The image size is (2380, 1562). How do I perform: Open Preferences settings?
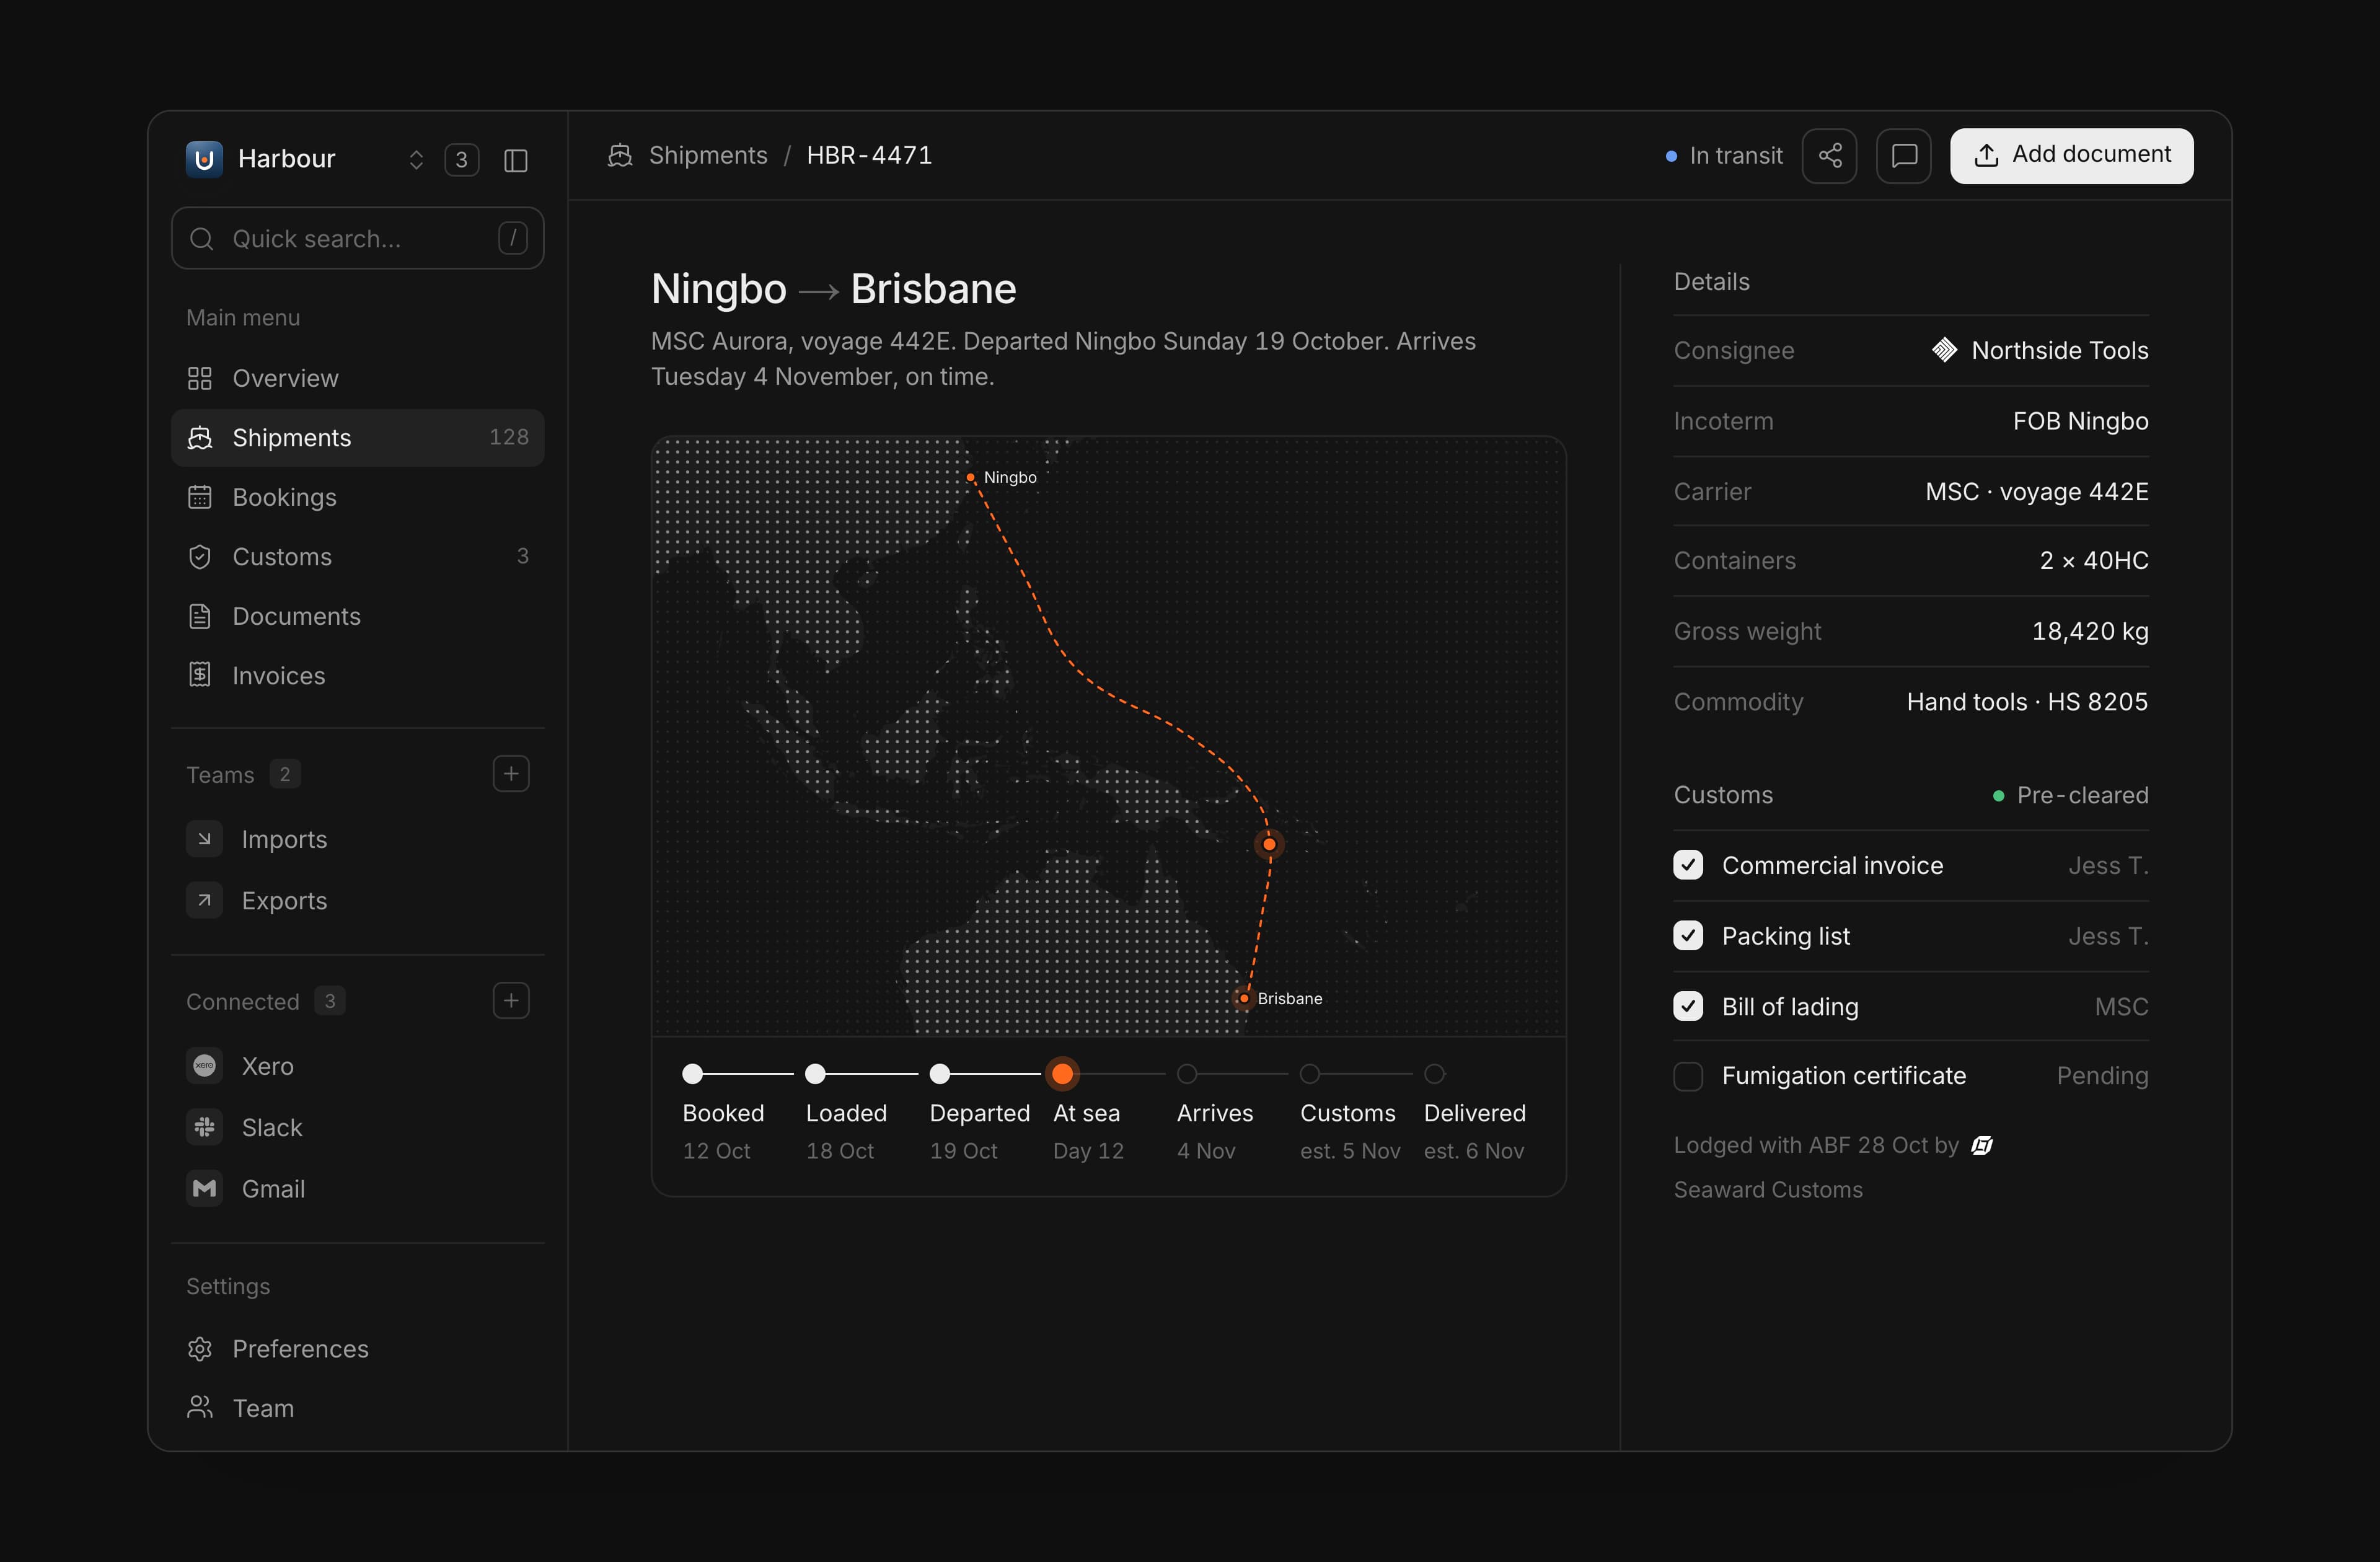(358, 1349)
